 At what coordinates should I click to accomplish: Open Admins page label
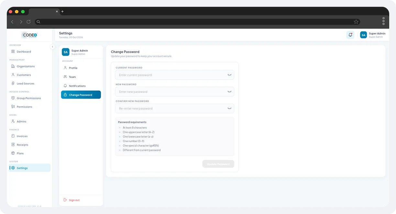pyautogui.click(x=22, y=122)
